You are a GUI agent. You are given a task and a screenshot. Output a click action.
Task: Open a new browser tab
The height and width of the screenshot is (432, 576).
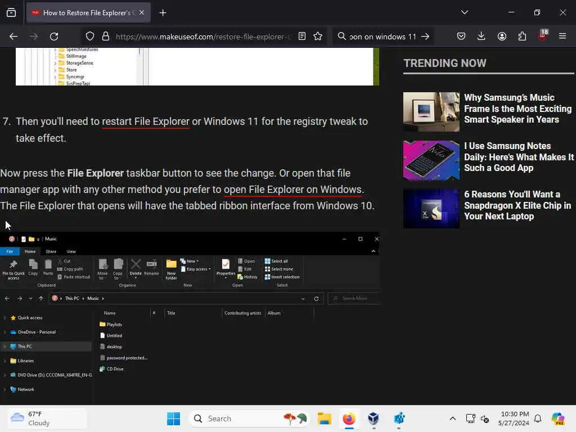point(163,13)
